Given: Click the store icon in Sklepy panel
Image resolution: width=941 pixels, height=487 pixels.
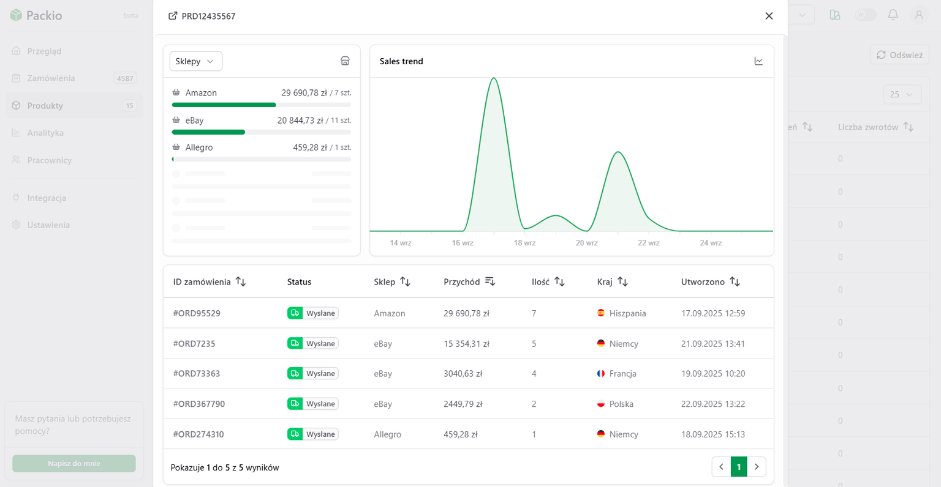Looking at the screenshot, I should 345,61.
